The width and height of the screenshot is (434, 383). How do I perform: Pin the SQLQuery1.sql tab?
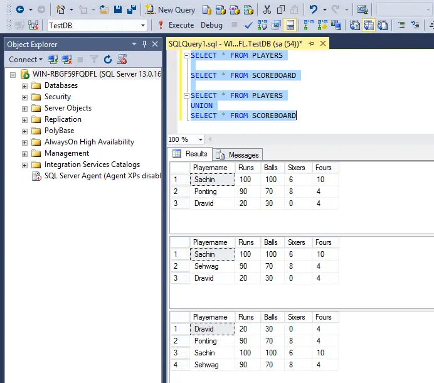point(311,43)
